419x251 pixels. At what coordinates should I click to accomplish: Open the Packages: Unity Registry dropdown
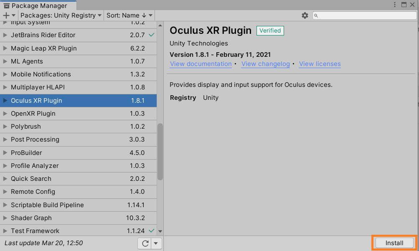point(60,15)
